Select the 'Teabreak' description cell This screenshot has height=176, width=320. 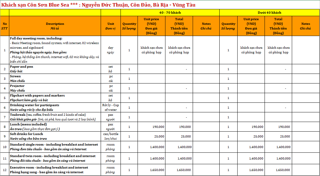click(x=55, y=117)
